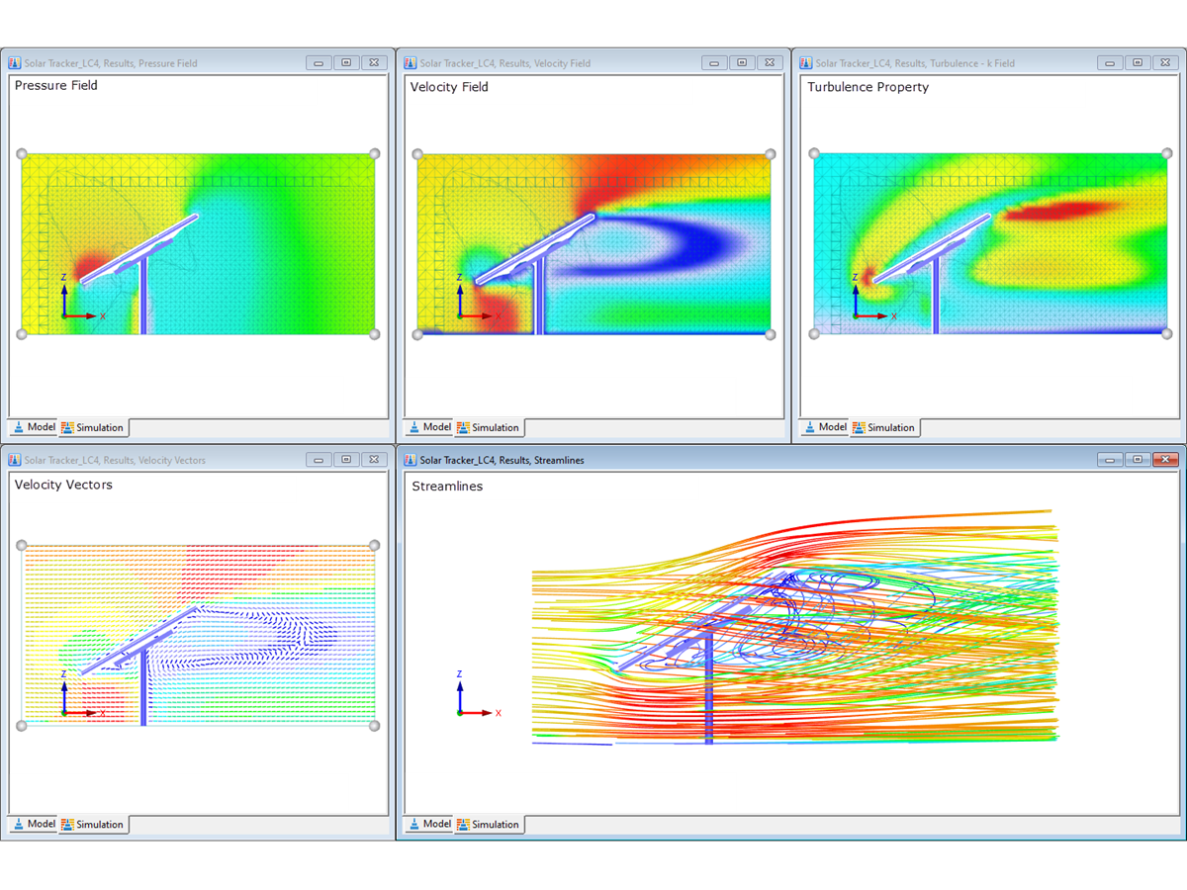Click the app icon on the Streamlines window title bar
1187x890 pixels.
[x=410, y=460]
